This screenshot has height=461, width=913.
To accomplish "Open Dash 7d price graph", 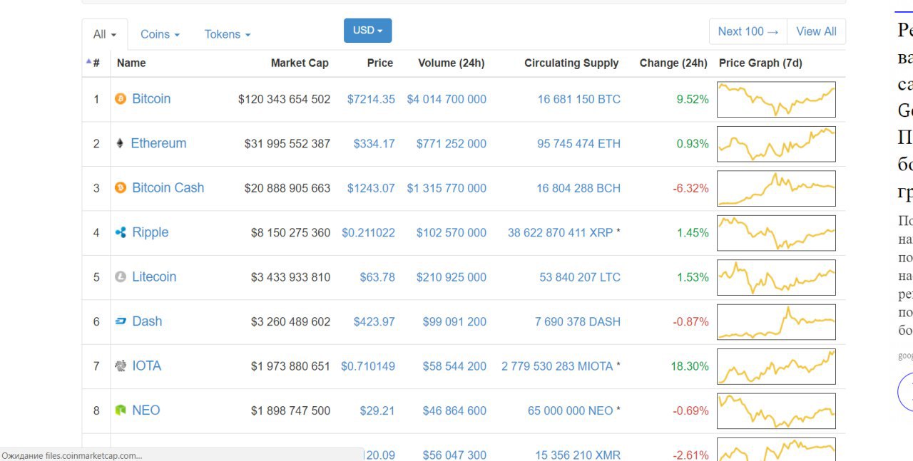I will [776, 322].
